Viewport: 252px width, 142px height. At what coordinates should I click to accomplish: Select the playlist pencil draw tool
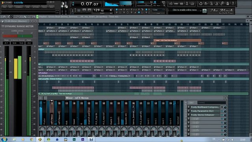pos(9,17)
